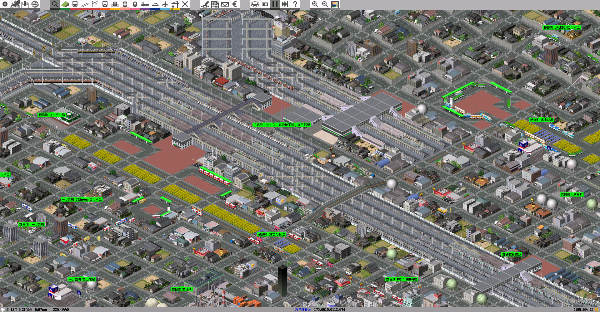Open the ship transport tools

(155, 4)
